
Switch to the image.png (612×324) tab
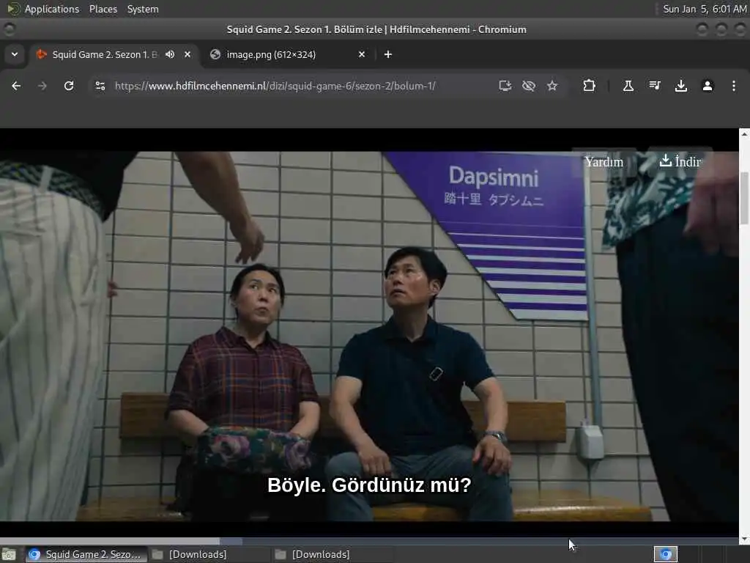(x=289, y=54)
